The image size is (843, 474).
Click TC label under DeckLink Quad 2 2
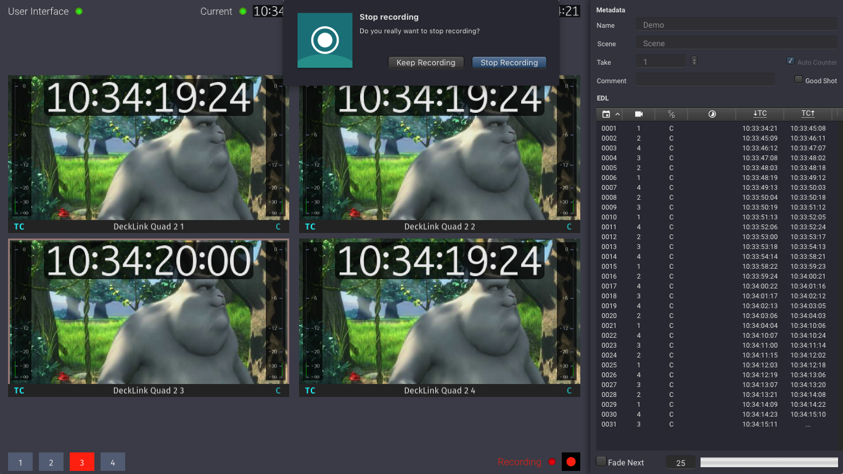(310, 227)
